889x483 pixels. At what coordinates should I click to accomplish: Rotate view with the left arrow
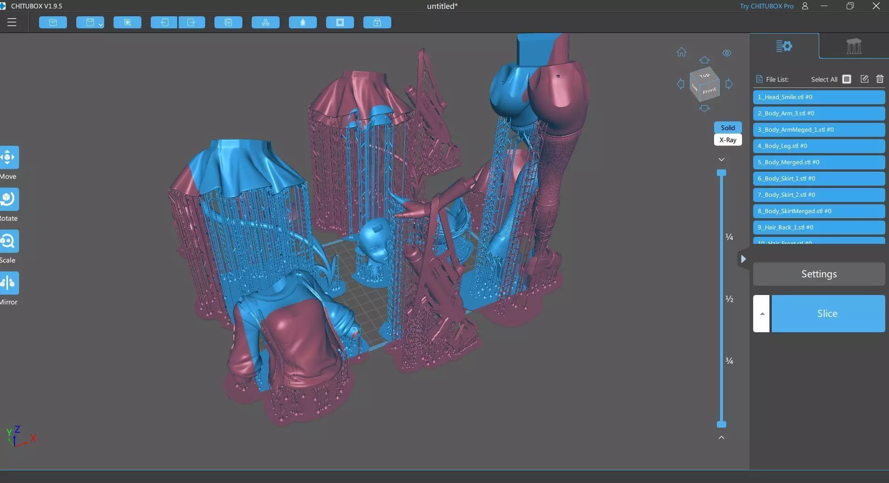coord(681,84)
